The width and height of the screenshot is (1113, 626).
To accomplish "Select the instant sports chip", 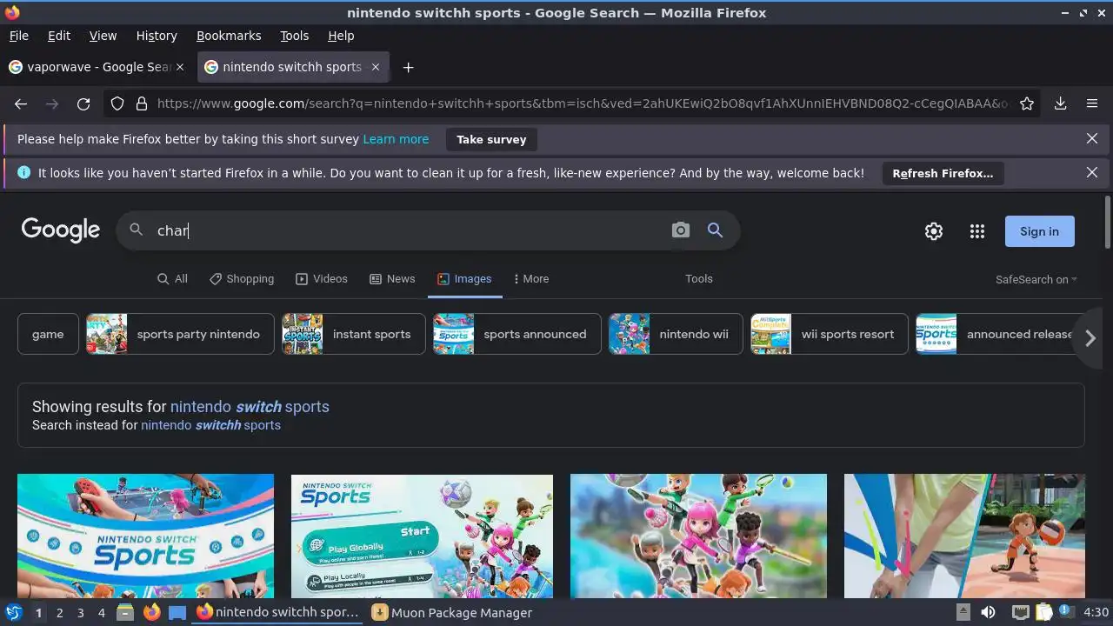I will coord(354,334).
